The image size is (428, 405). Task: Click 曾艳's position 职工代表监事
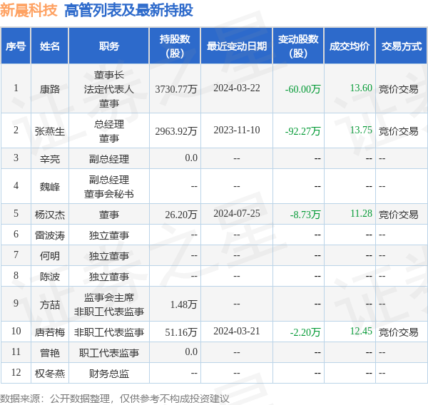[x=109, y=353]
